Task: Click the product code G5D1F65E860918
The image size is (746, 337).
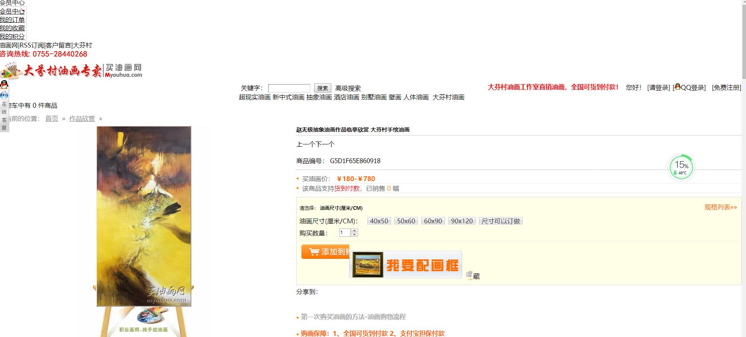Action: coord(355,161)
